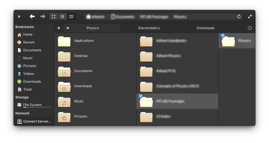The height and width of the screenshot is (143, 269).
Task: Collapse the Bookmarks section header
Action: click(x=25, y=27)
